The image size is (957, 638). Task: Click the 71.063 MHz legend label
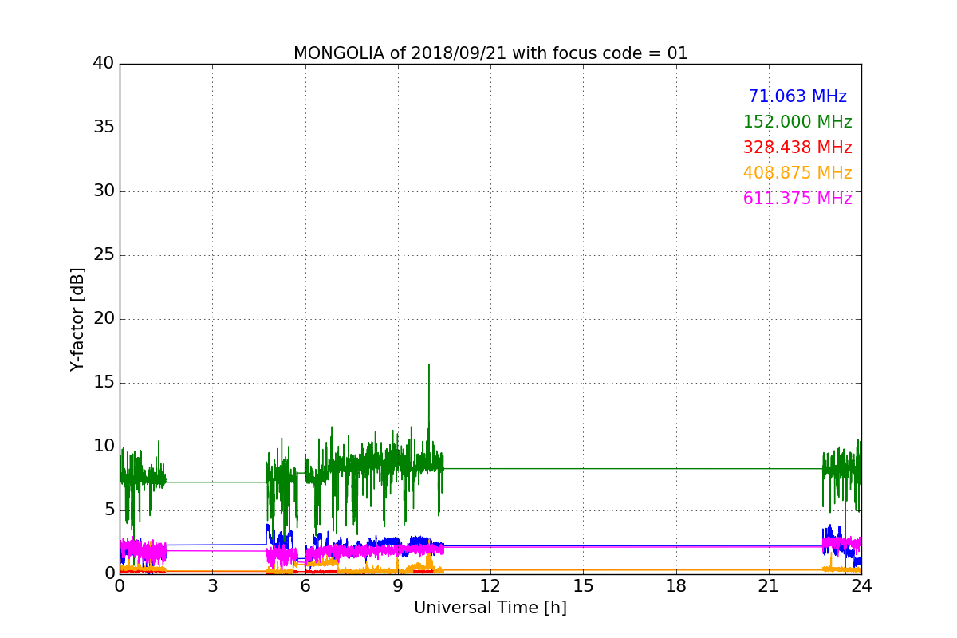pyautogui.click(x=797, y=96)
